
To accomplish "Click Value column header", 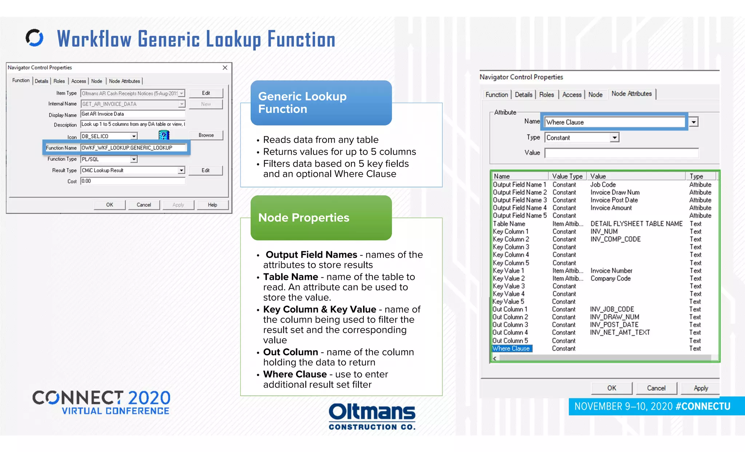I will click(x=636, y=176).
